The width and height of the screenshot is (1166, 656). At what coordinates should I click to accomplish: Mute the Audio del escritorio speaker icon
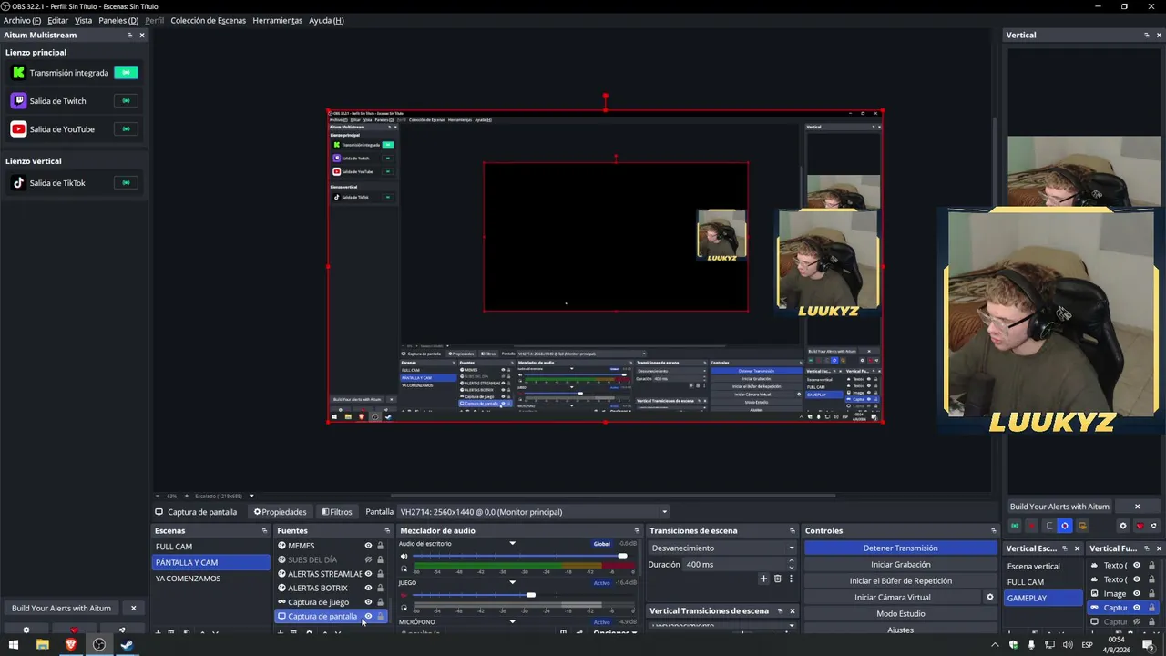404,557
